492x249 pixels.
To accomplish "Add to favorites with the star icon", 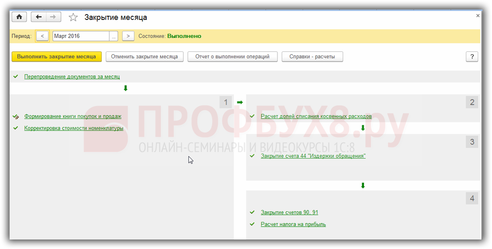I will coord(73,17).
